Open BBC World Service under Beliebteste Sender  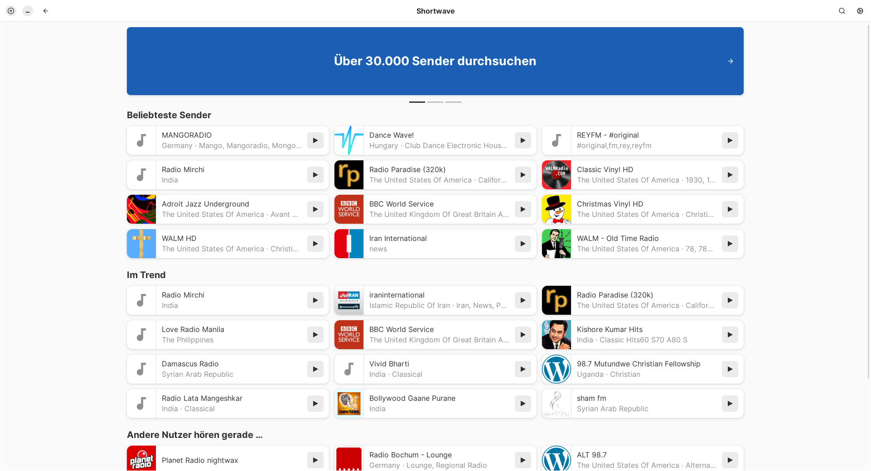435,209
